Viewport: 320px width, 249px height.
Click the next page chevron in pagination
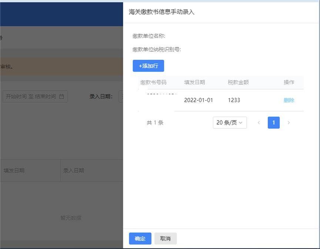click(289, 122)
